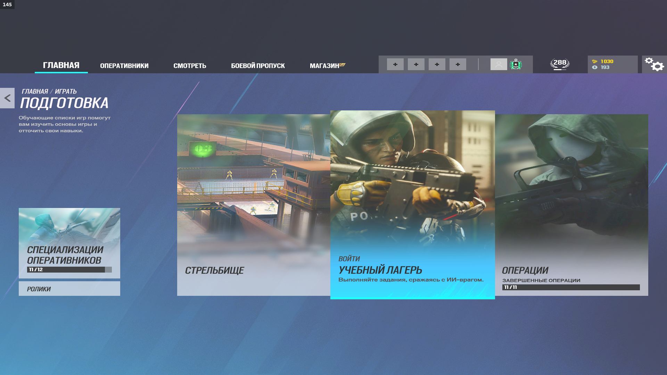Screen dimensions: 667x375
Task: Click the frame counter 145
Action: [7, 5]
